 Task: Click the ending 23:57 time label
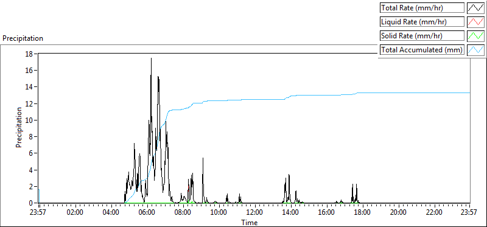pyautogui.click(x=469, y=213)
